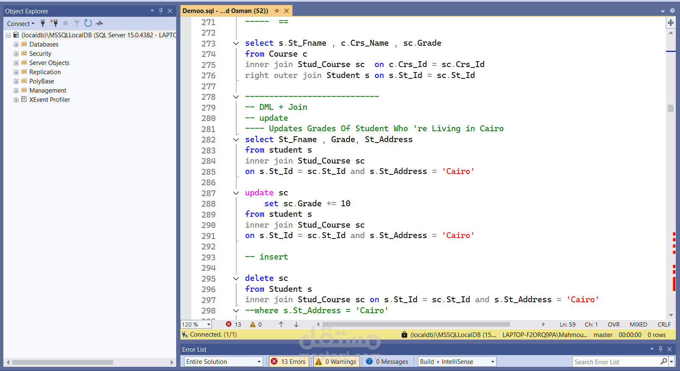Image resolution: width=680 pixels, height=371 pixels.
Task: Click the split editor window icon
Action: pyautogui.click(x=671, y=23)
